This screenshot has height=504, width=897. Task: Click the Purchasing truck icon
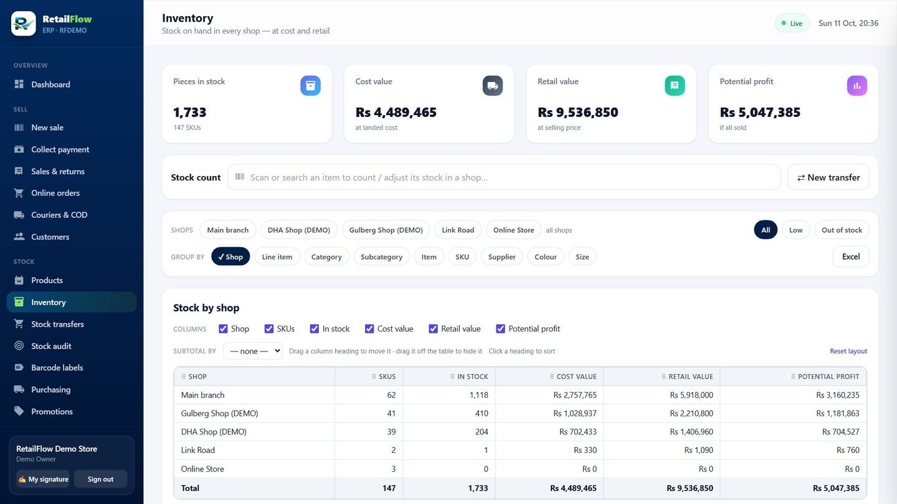19,390
